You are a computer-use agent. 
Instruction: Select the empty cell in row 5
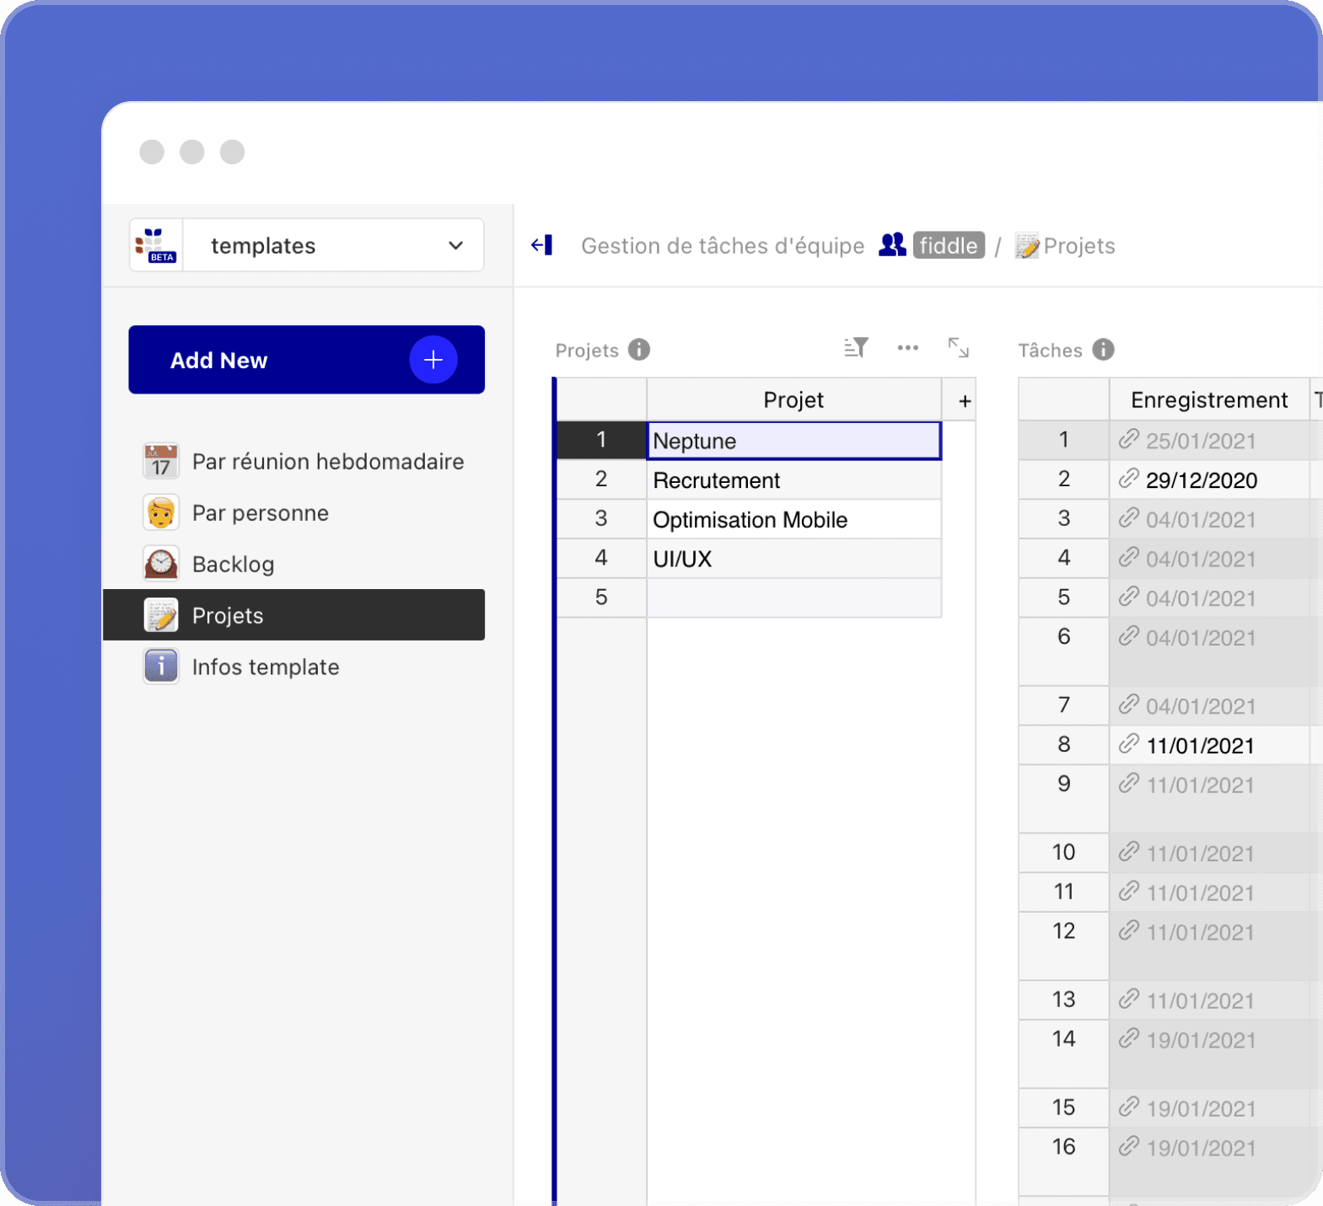[x=793, y=598]
